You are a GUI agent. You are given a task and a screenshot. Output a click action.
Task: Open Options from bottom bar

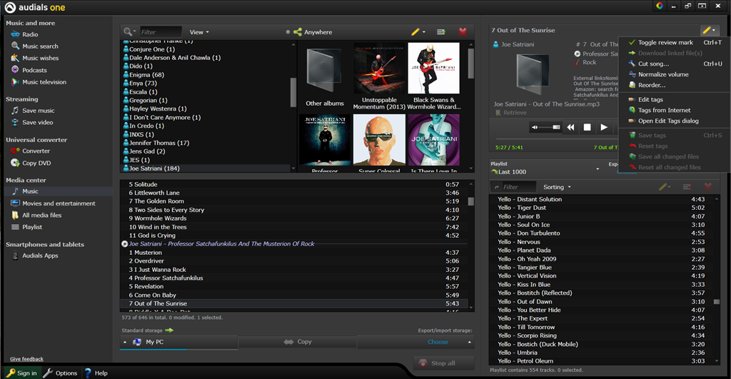click(x=60, y=373)
